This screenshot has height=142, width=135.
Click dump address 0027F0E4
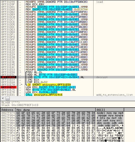point(8,131)
